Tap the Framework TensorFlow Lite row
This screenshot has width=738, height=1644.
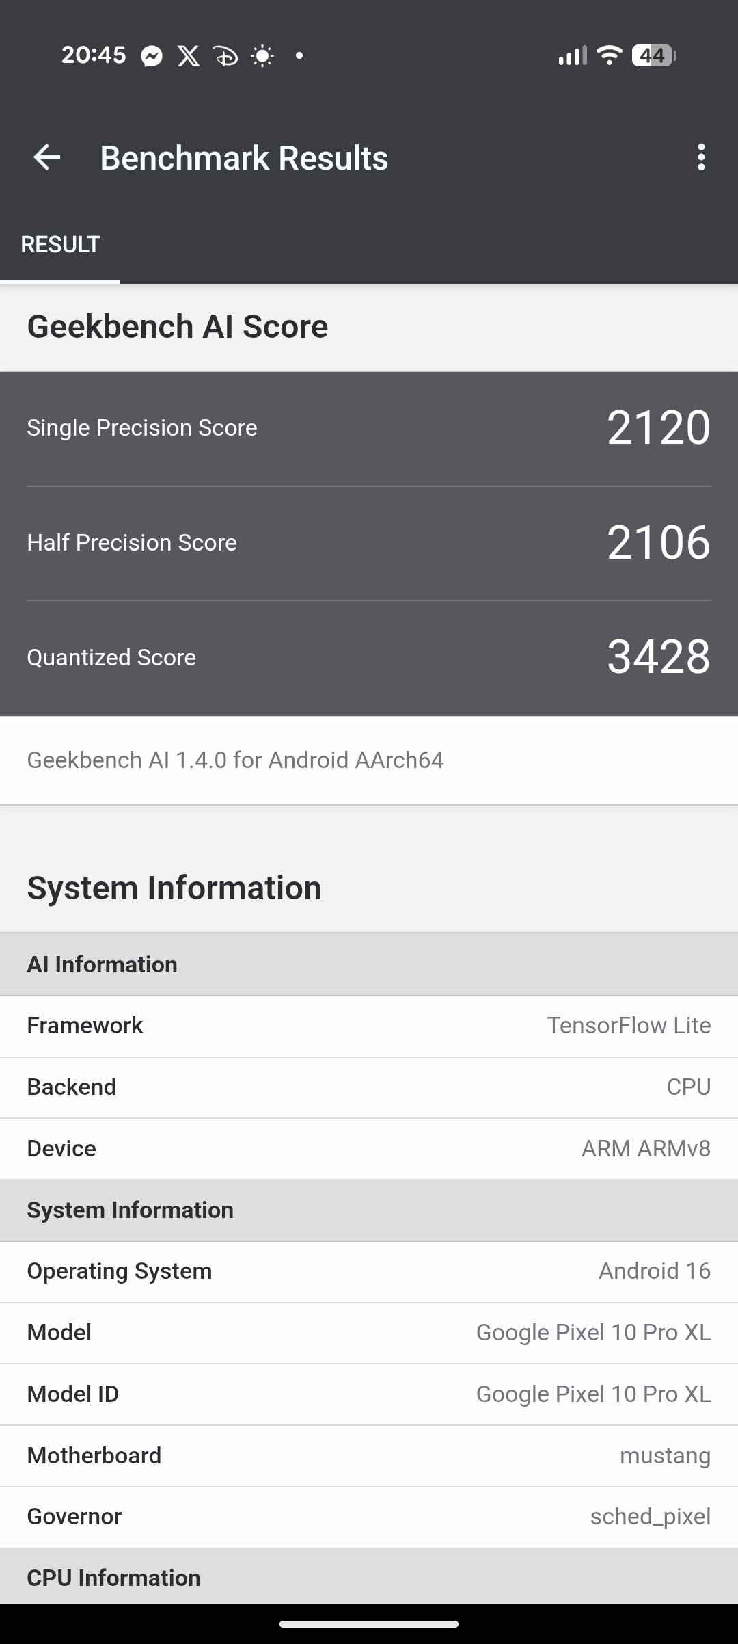pos(369,1026)
